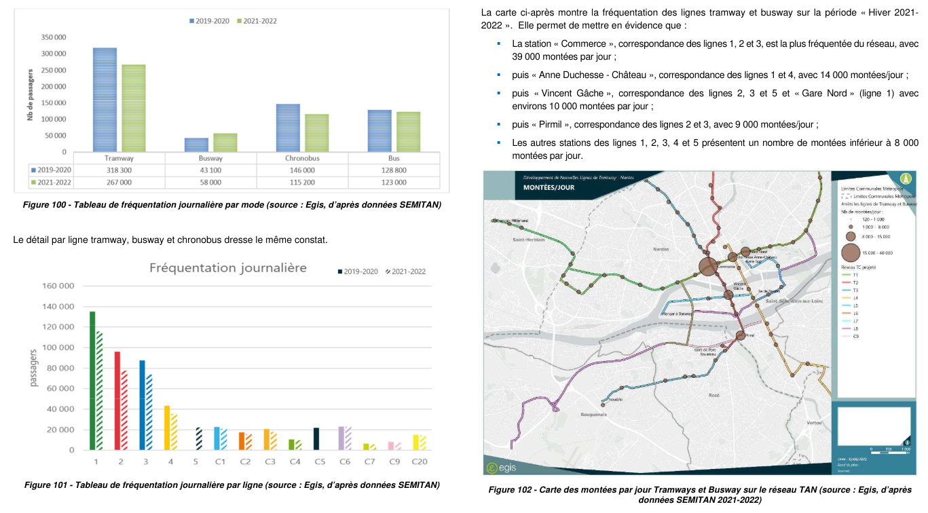
Task: Click the solid green line 1 bar
Action: click(92, 381)
